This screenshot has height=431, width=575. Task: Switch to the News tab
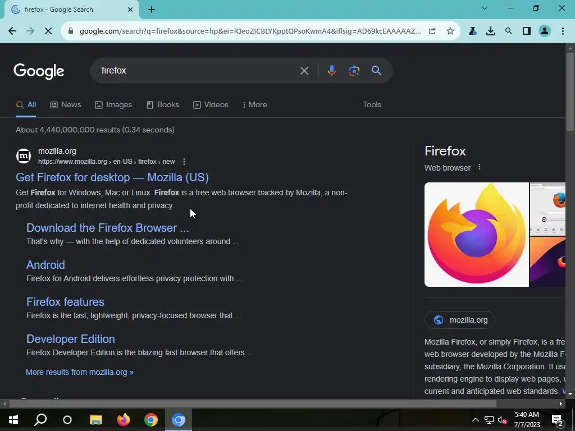click(x=66, y=105)
